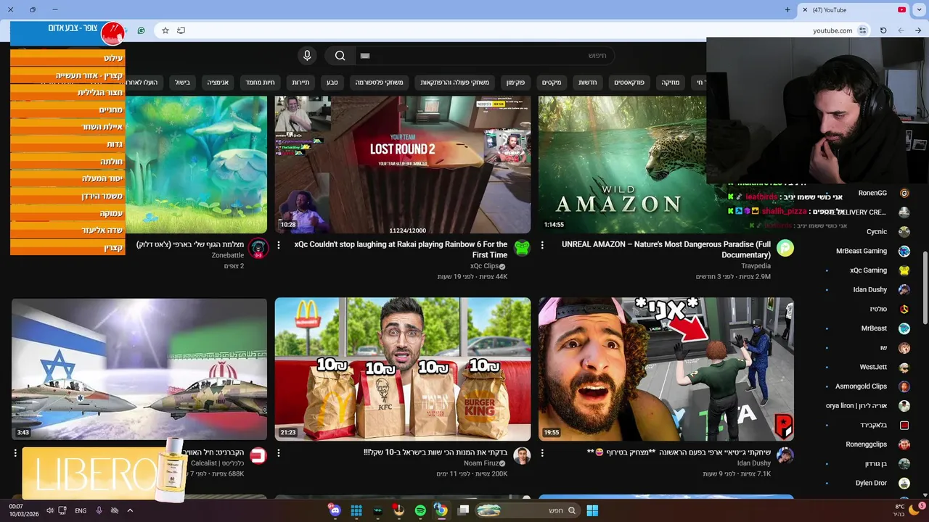Open Discord from the taskbar

[x=335, y=510]
